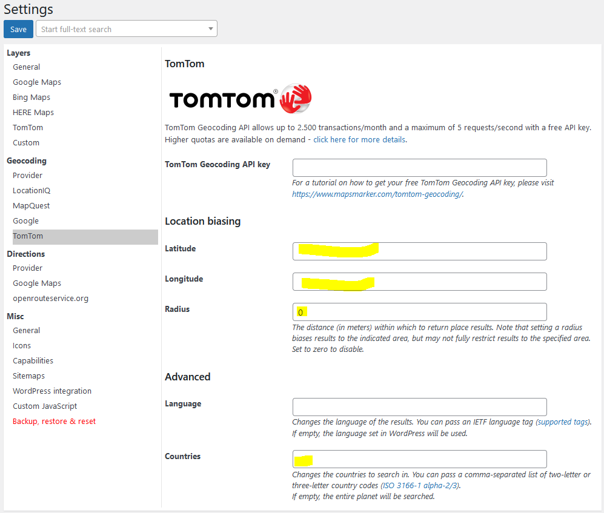
Task: Select openrouteservice.org settings
Action: (50, 299)
